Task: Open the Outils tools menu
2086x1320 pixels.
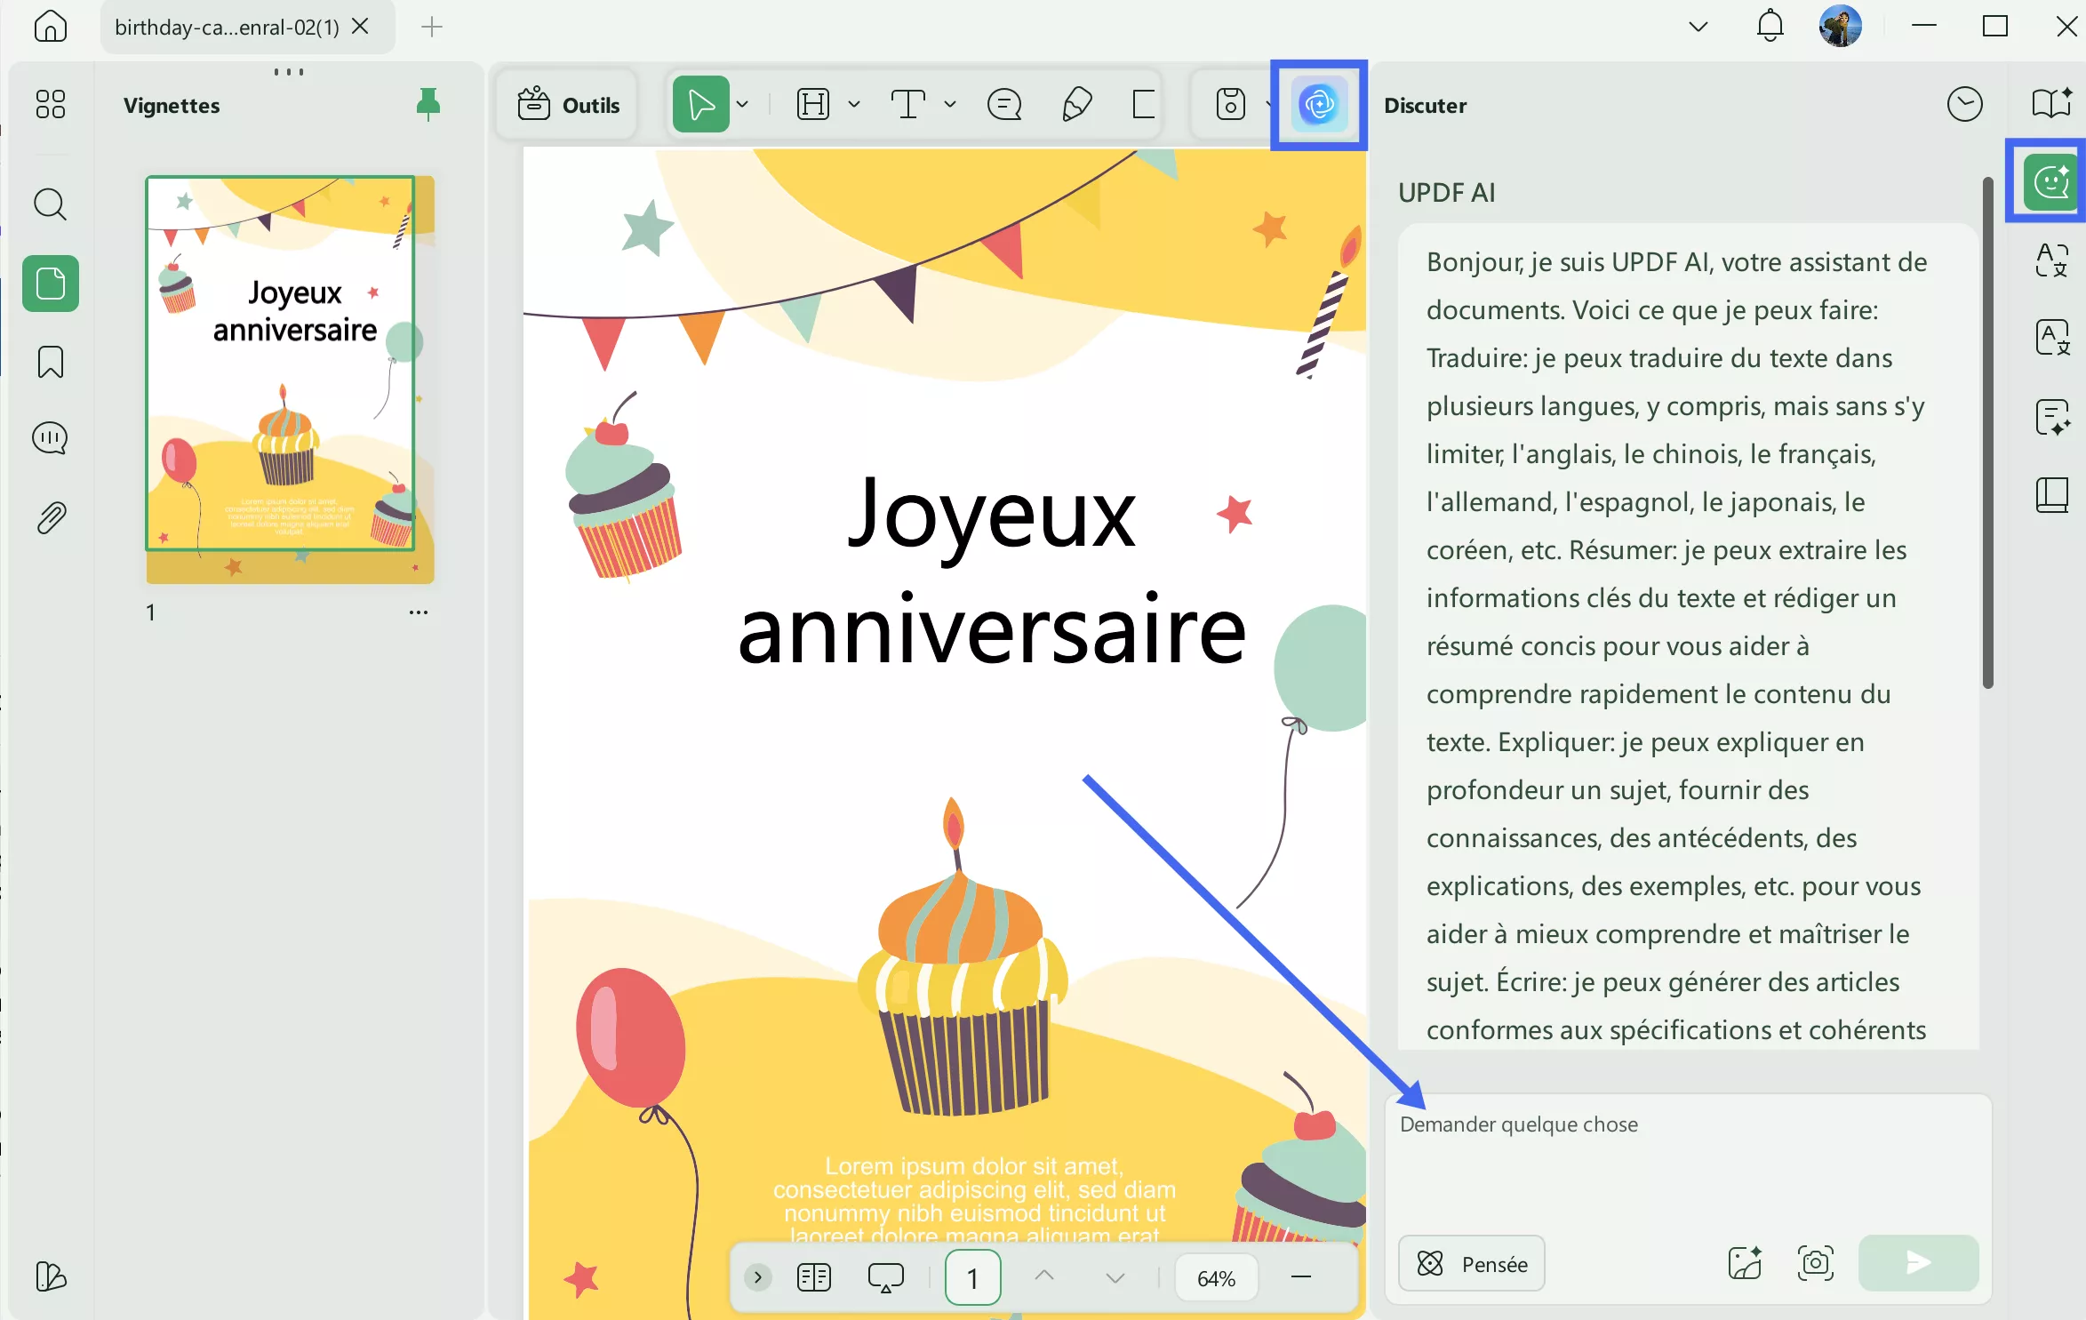Action: 568,105
